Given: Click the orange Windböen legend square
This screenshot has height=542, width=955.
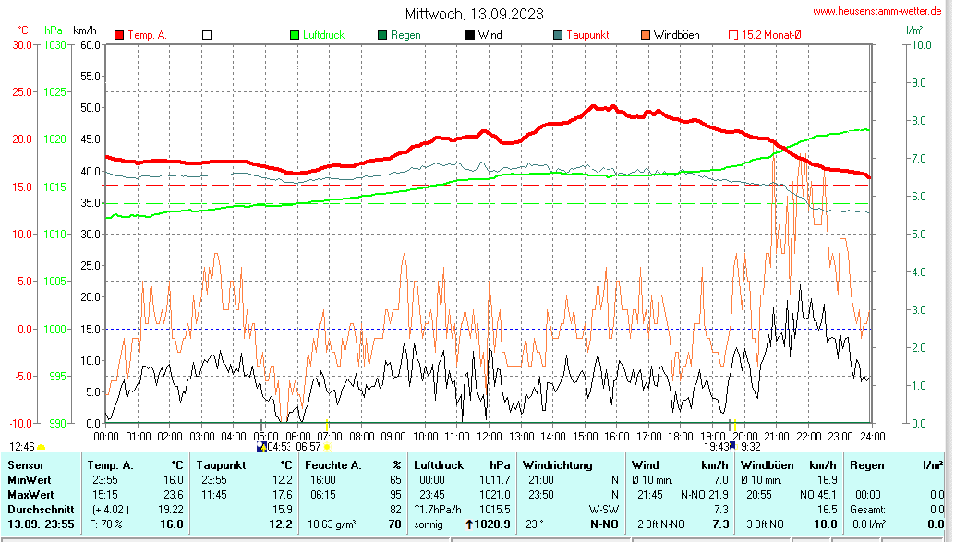Looking at the screenshot, I should [x=646, y=35].
